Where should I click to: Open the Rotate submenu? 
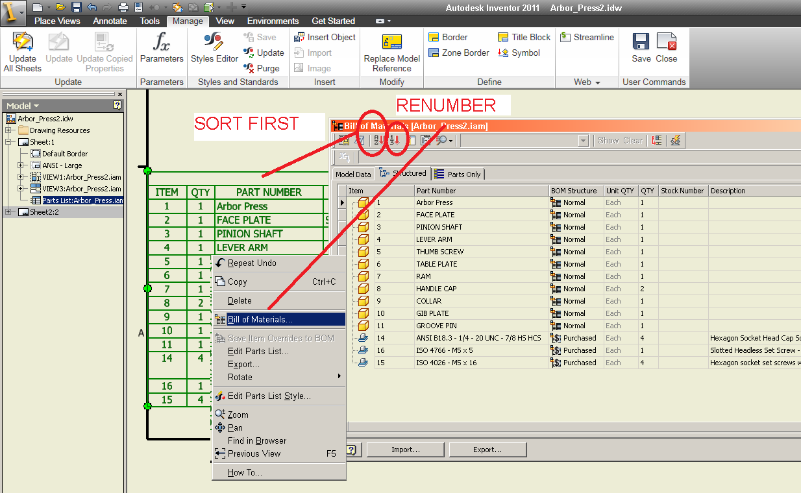[280, 377]
